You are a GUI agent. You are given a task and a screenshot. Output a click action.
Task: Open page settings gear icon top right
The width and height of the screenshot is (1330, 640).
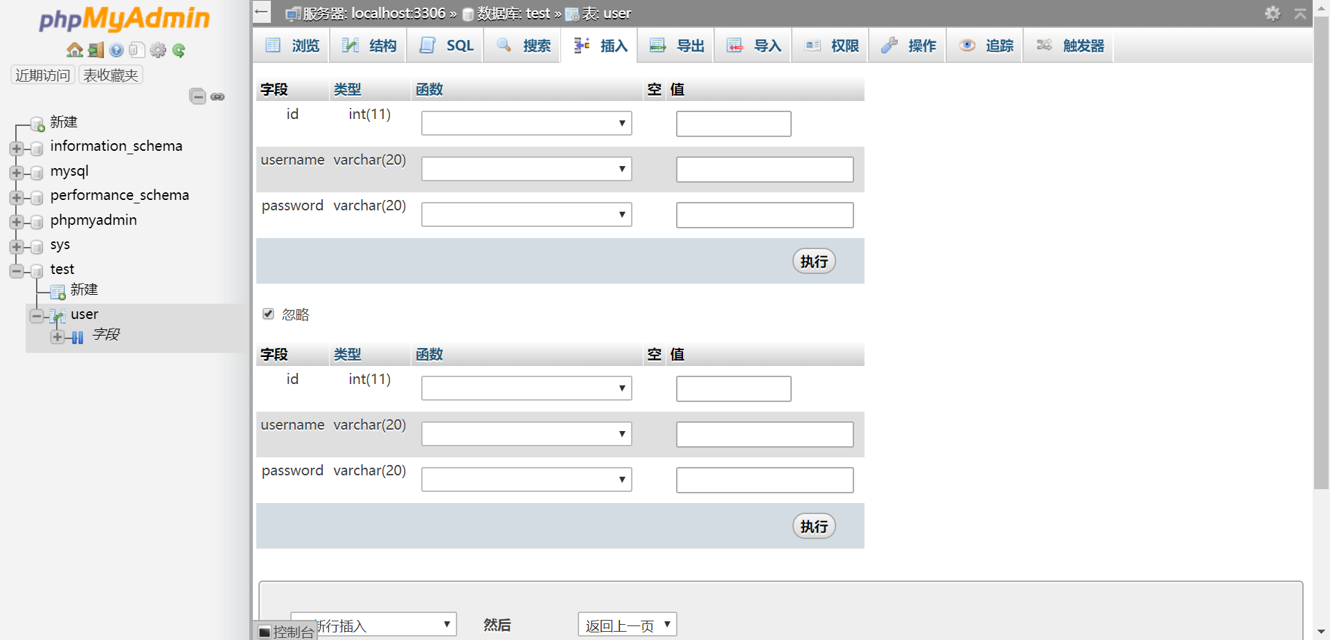click(x=1273, y=13)
